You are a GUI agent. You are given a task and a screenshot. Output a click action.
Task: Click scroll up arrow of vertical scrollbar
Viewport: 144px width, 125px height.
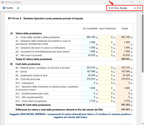coord(143,13)
